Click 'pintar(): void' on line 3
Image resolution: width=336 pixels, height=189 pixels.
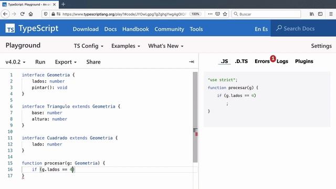[x=49, y=88]
